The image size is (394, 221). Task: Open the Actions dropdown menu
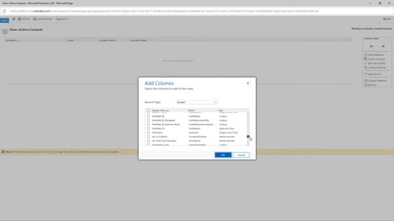tap(62, 19)
